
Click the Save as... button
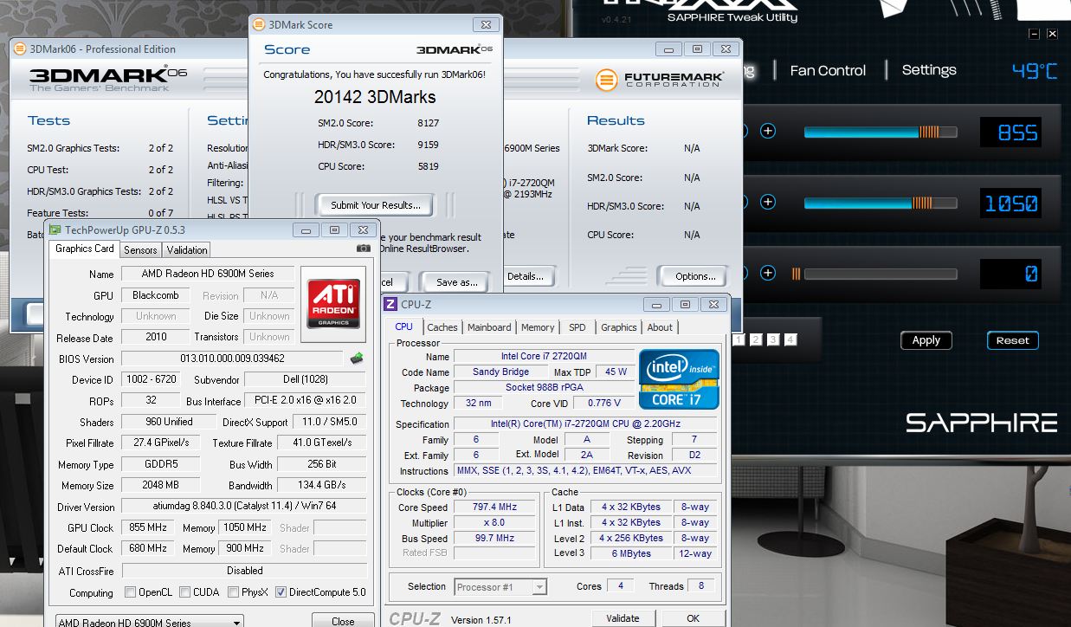tap(457, 281)
